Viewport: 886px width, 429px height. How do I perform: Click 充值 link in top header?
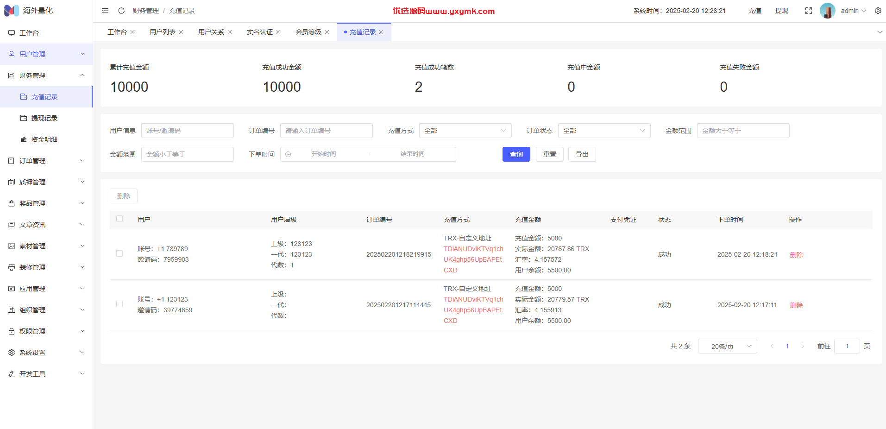[755, 11]
